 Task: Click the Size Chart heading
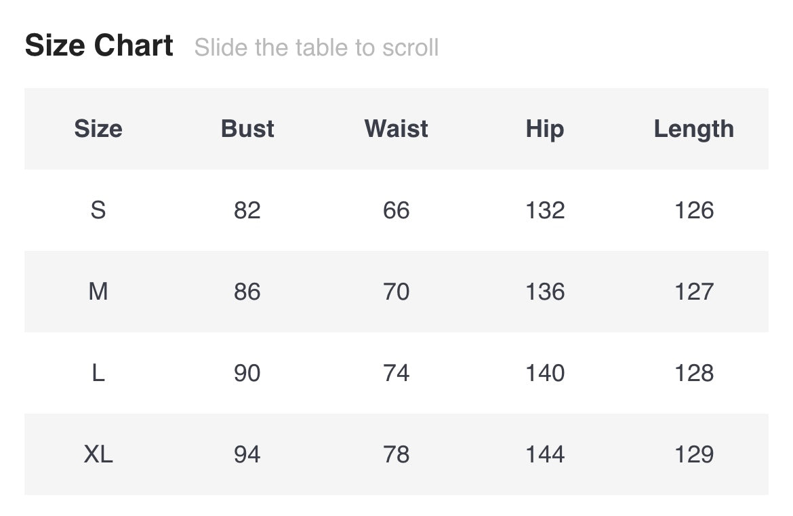99,46
